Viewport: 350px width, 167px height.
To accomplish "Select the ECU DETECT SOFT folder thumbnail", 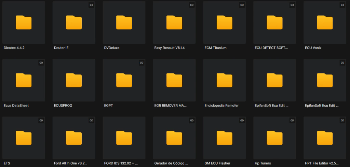I will [275, 23].
